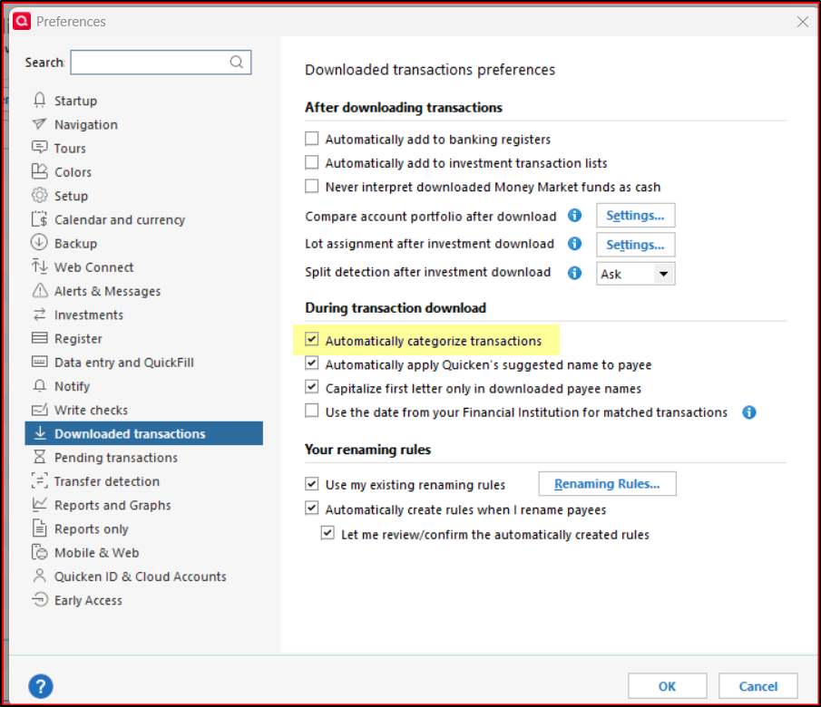Click the Calendar and currency icon

(39, 218)
